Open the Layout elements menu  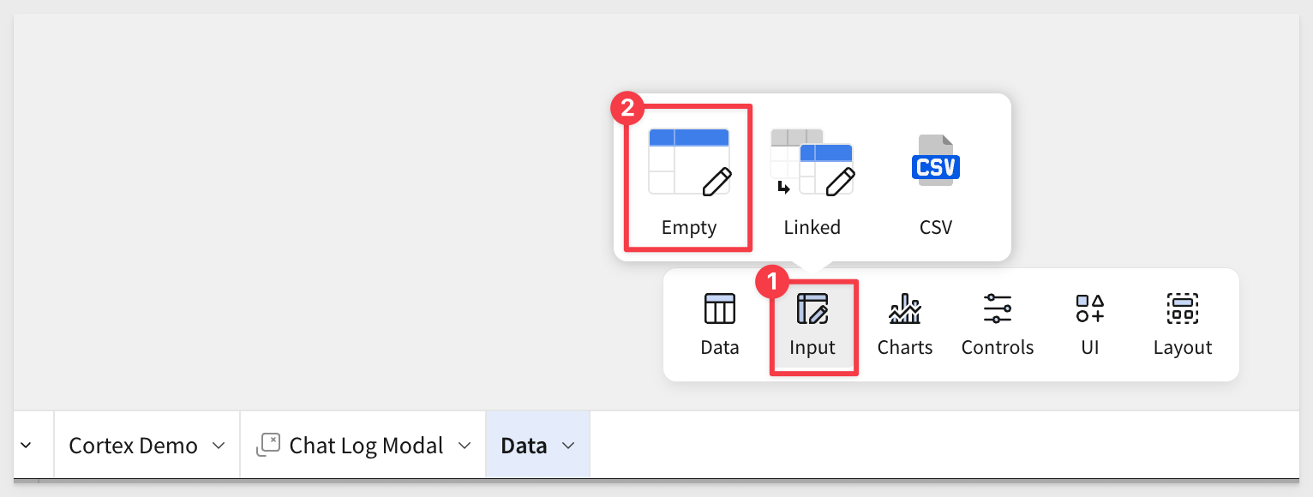tap(1182, 323)
